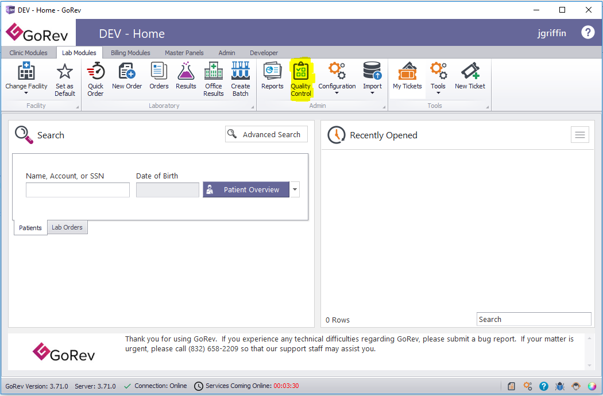Open the gears settings icon in status bar
Image resolution: width=603 pixels, height=396 pixels.
coord(528,386)
